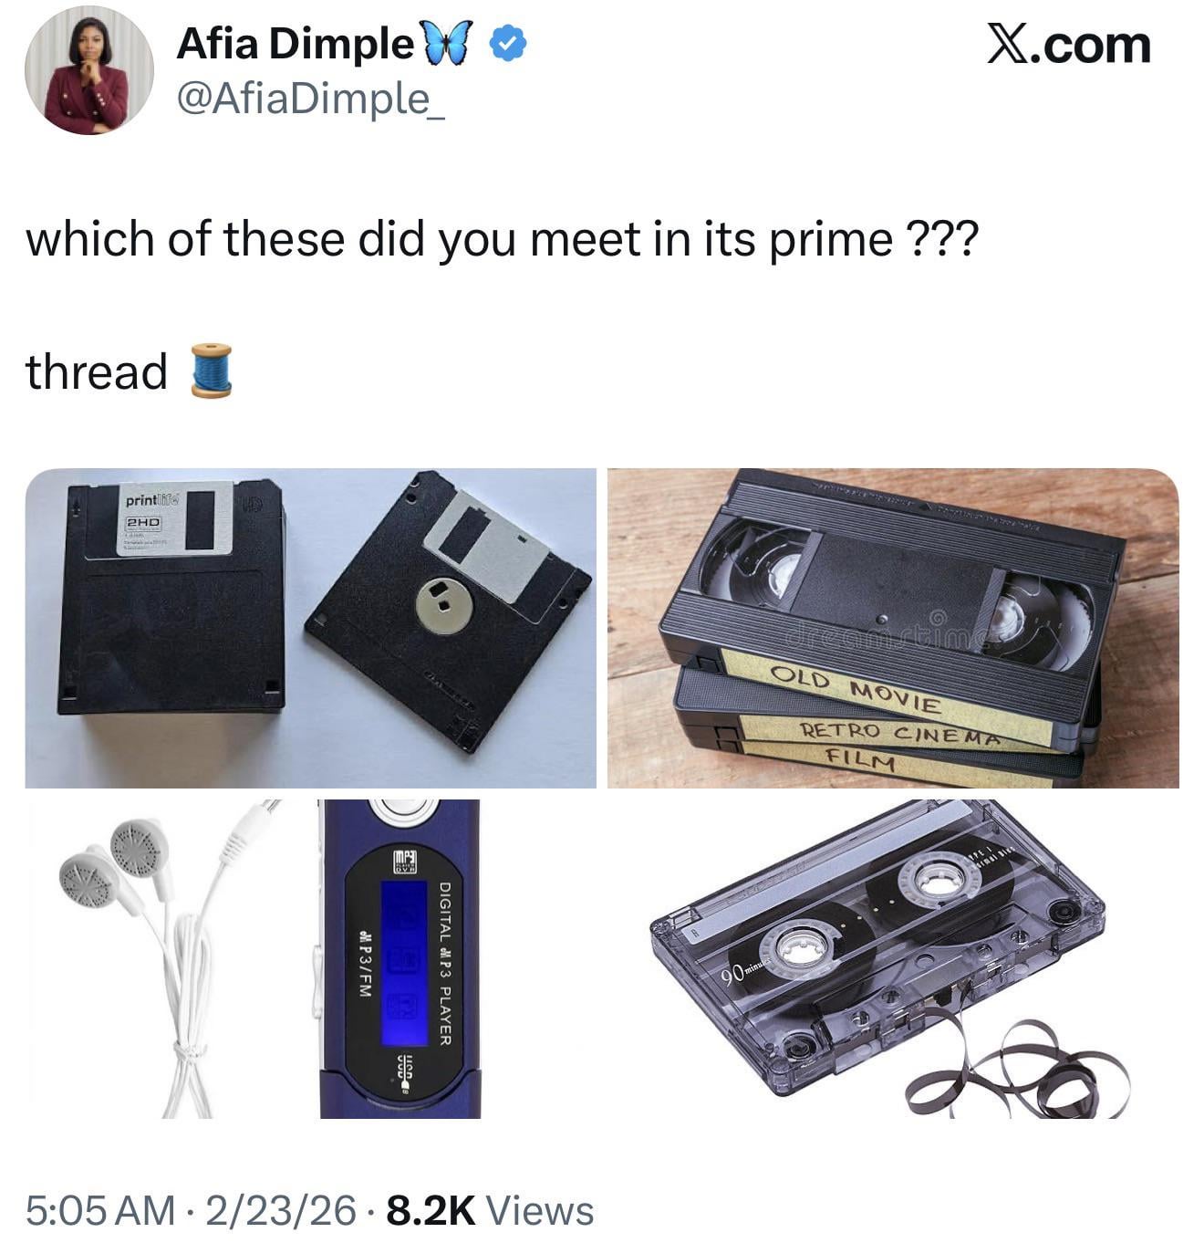This screenshot has width=1204, height=1243.
Task: Open the VHS tapes photo
Action: 893,628
